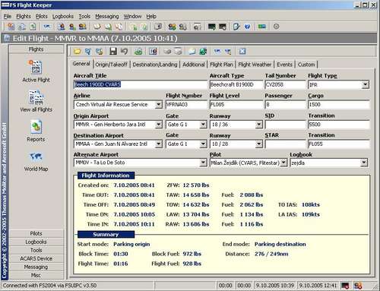Click the first dark monitor icon in main toolbar
380x291 pixels.
click(211, 27)
